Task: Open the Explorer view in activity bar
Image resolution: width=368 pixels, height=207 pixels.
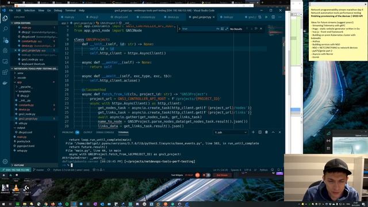Action: tap(5, 18)
